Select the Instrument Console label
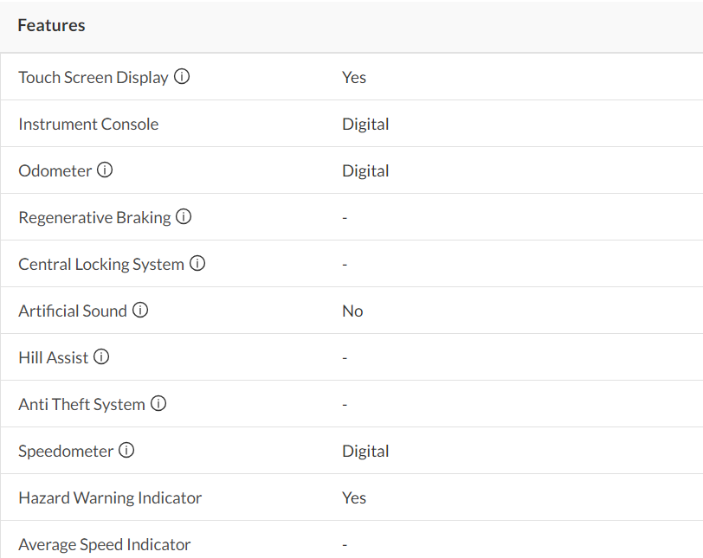The width and height of the screenshot is (703, 558). point(88,124)
